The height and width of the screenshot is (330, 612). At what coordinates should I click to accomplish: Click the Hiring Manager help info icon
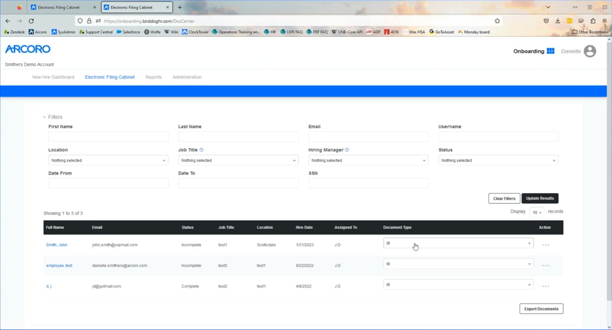click(347, 150)
